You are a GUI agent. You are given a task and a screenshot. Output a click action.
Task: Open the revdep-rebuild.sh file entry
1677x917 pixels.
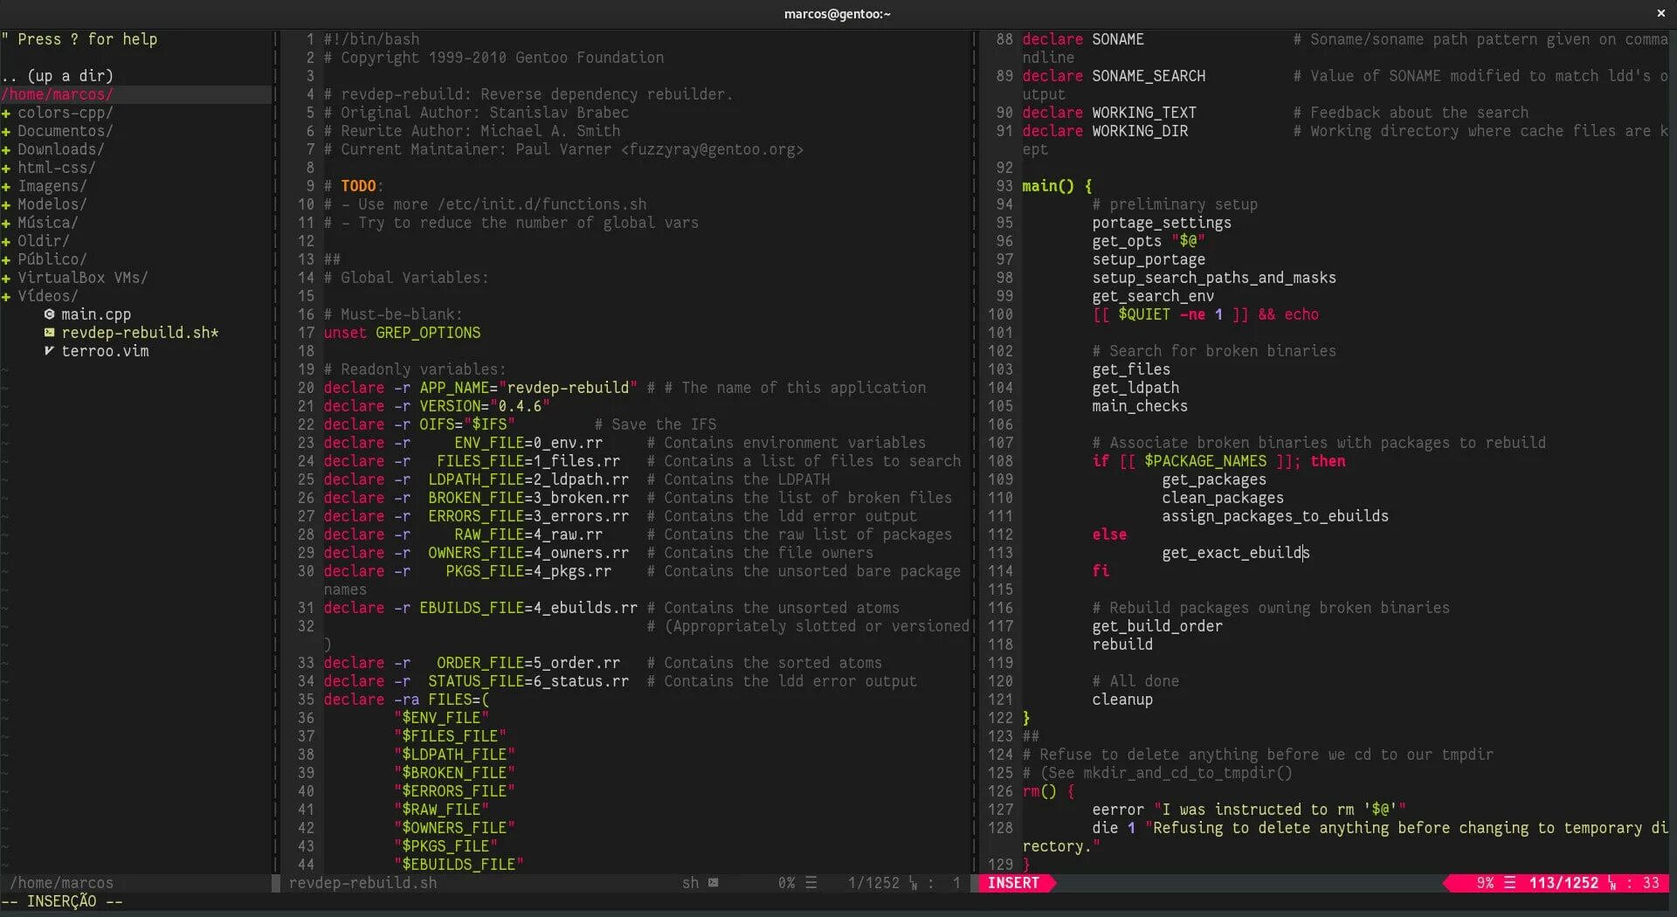point(140,333)
